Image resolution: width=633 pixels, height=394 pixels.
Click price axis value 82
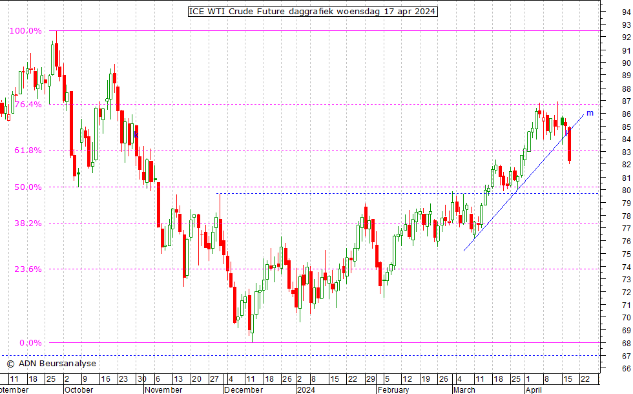[626, 165]
